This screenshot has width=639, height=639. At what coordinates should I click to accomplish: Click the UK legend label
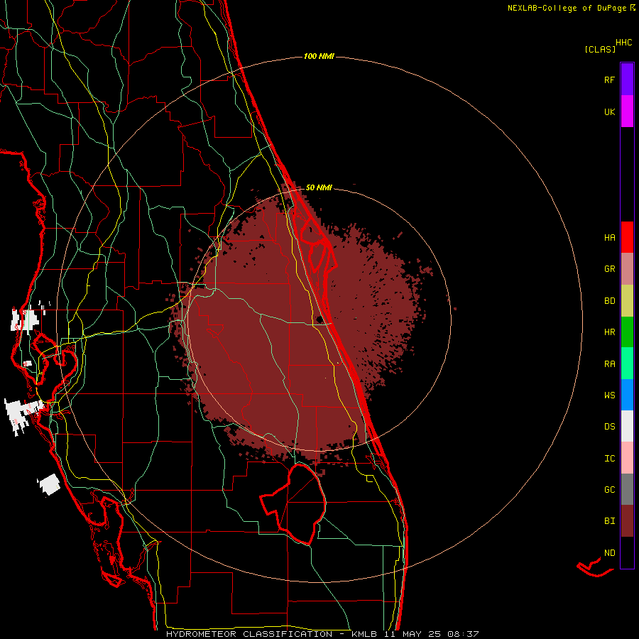click(609, 111)
